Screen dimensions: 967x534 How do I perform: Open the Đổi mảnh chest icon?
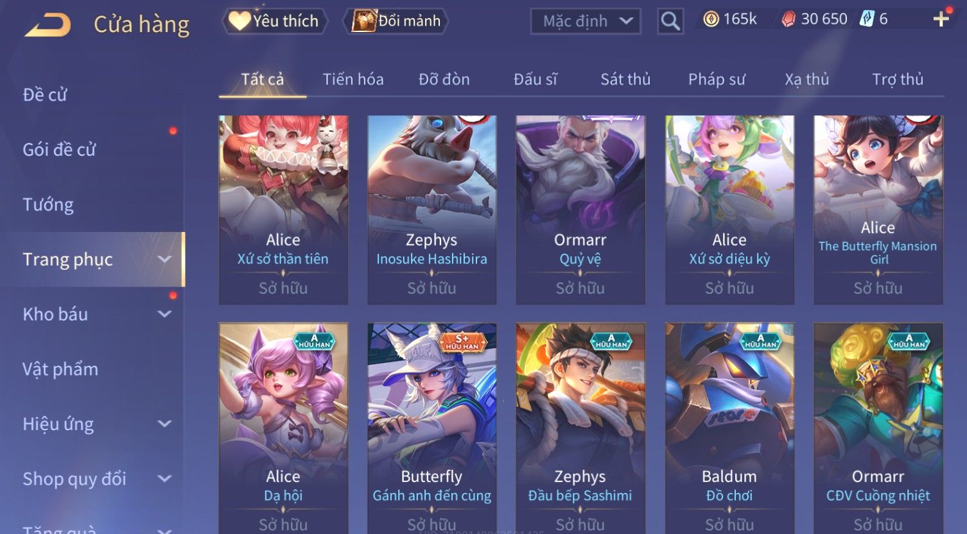(364, 21)
